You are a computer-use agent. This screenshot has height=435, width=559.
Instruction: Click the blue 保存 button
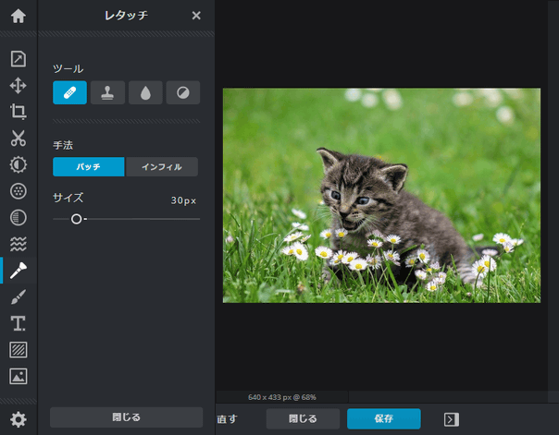384,418
